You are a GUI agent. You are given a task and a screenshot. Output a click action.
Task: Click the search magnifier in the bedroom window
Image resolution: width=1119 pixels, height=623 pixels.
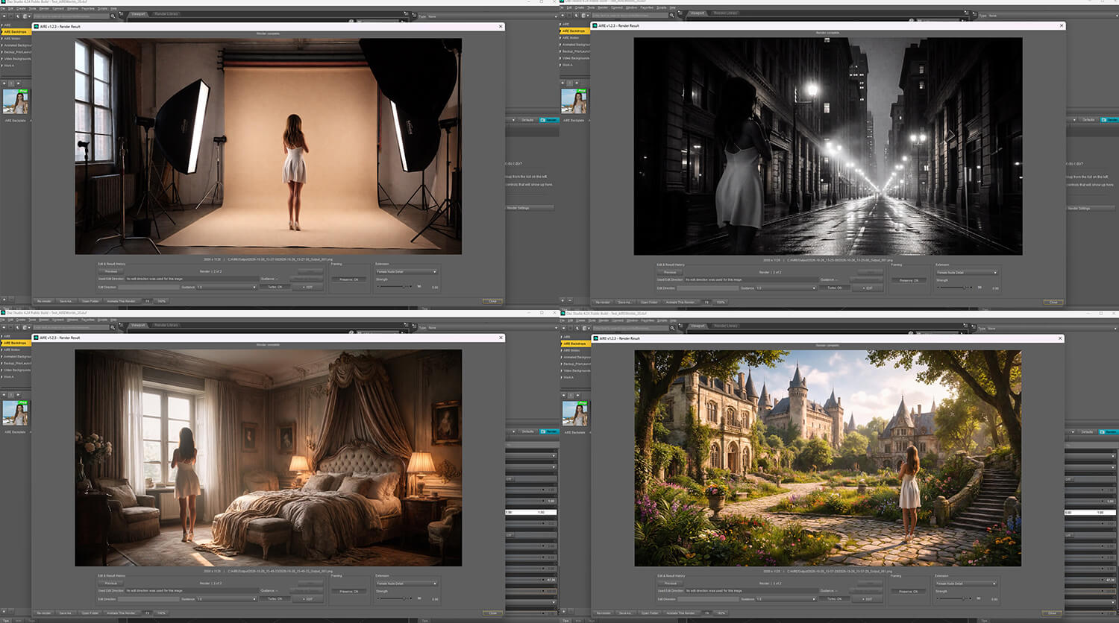point(113,327)
